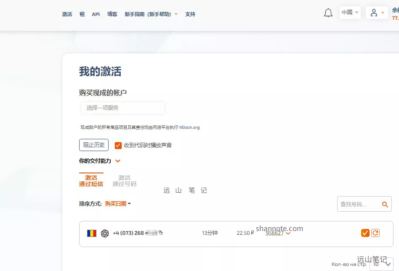Open the notifications bell
The image size is (399, 271).
pyautogui.click(x=328, y=13)
